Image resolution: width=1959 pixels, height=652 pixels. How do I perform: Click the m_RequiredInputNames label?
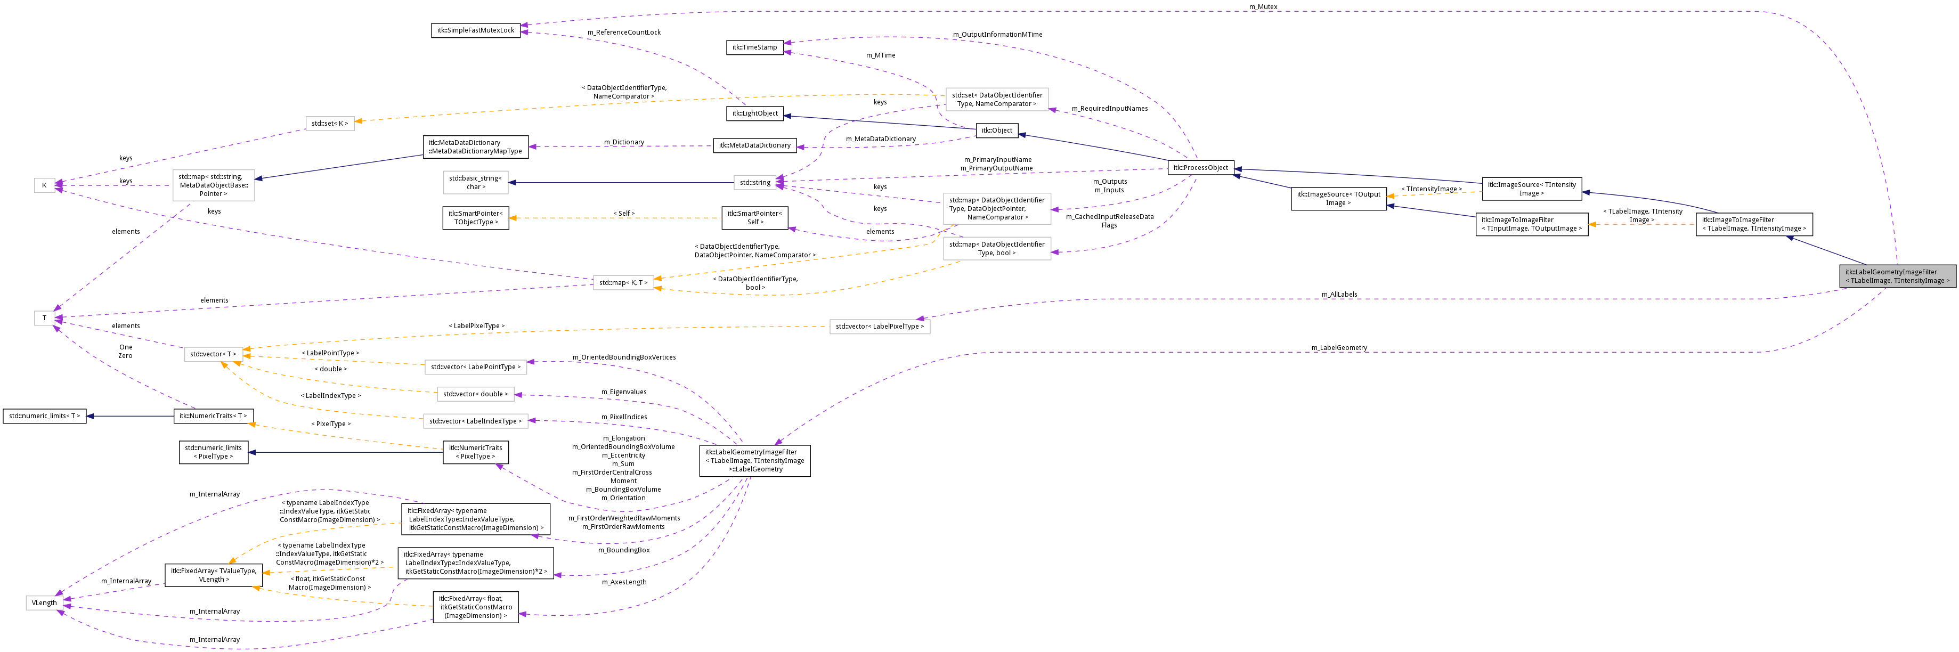point(1110,109)
